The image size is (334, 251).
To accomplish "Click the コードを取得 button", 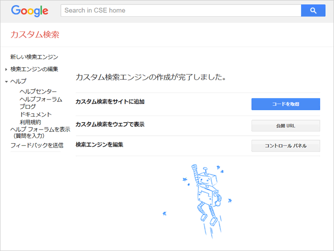I will [x=286, y=104].
